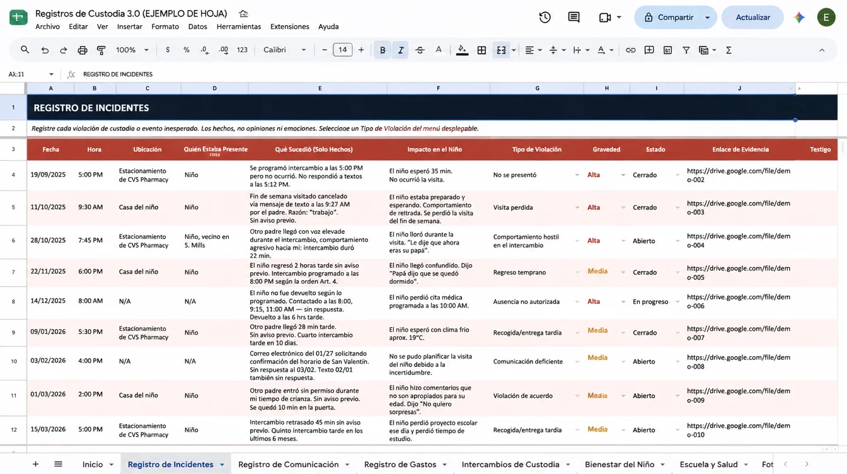Increase decimal places
Image resolution: width=847 pixels, height=474 pixels.
[x=224, y=50]
